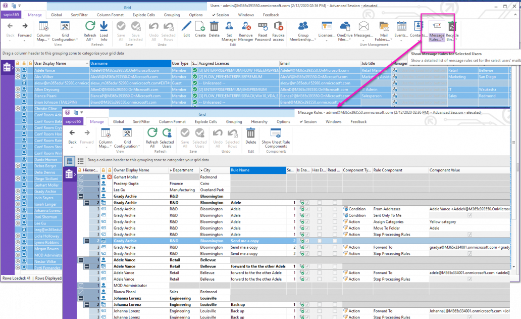
Task: Toggle Has Error checkbox in From Addresses row
Action: 319,209
